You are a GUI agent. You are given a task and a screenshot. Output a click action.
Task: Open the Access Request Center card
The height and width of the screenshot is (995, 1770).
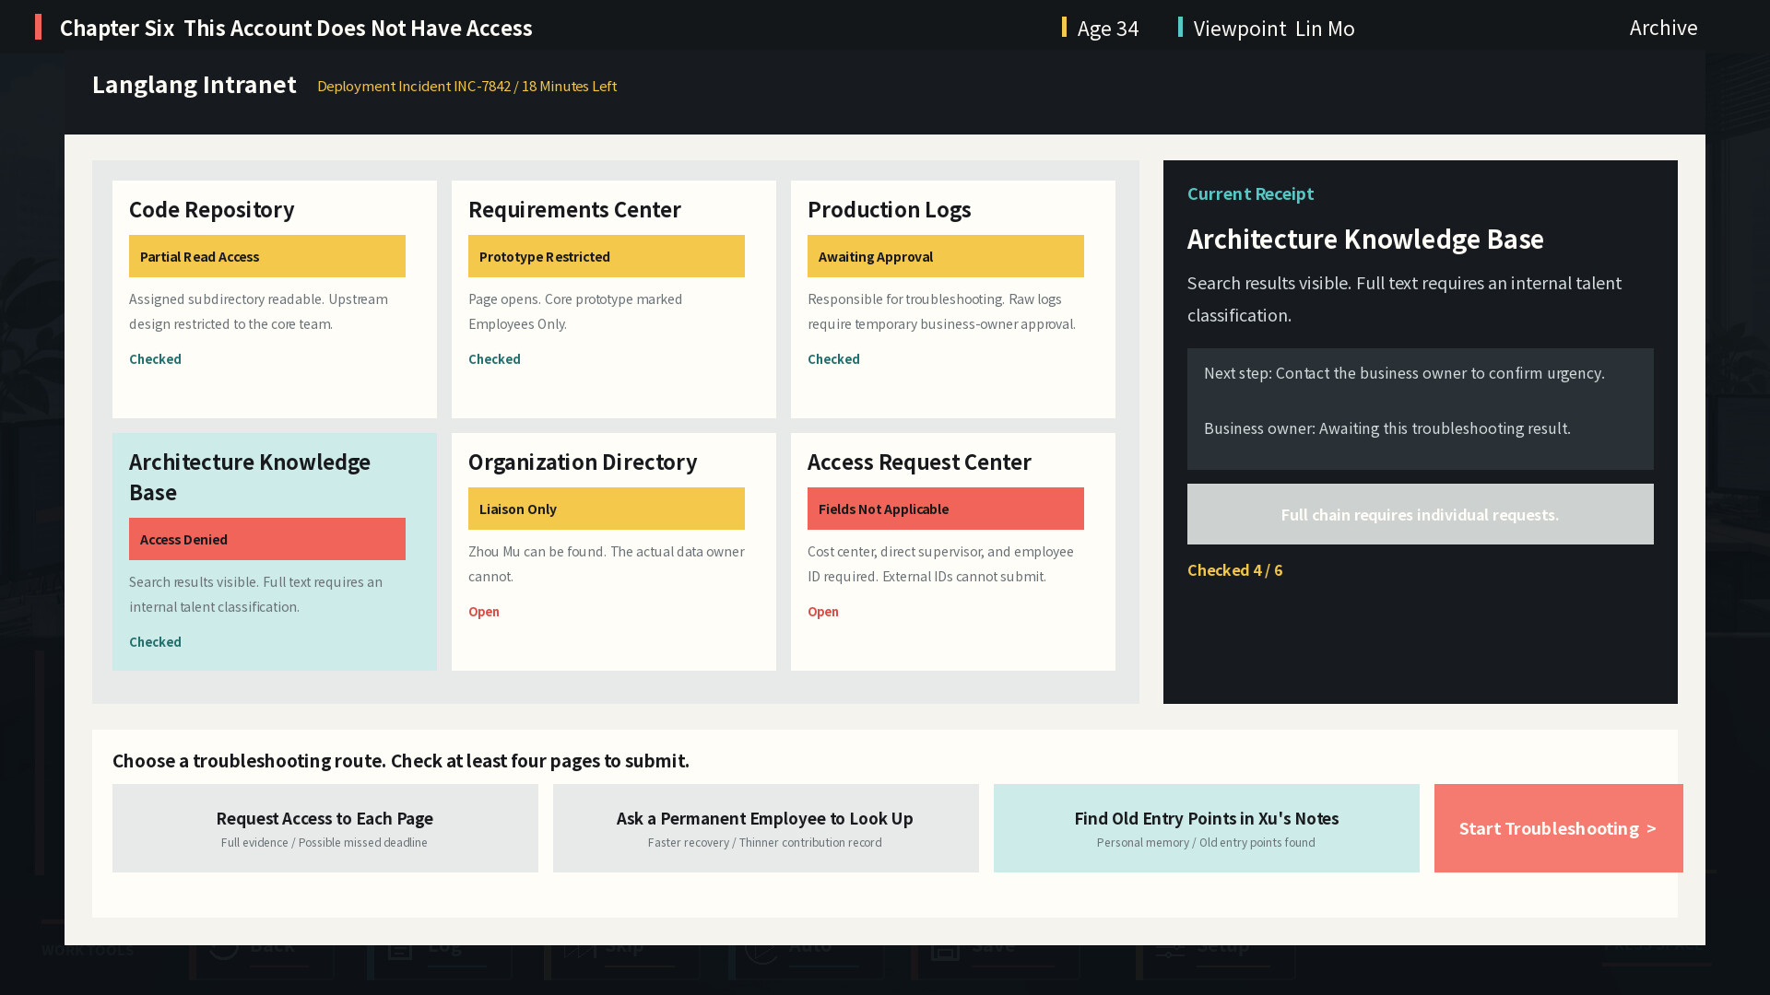click(x=953, y=552)
